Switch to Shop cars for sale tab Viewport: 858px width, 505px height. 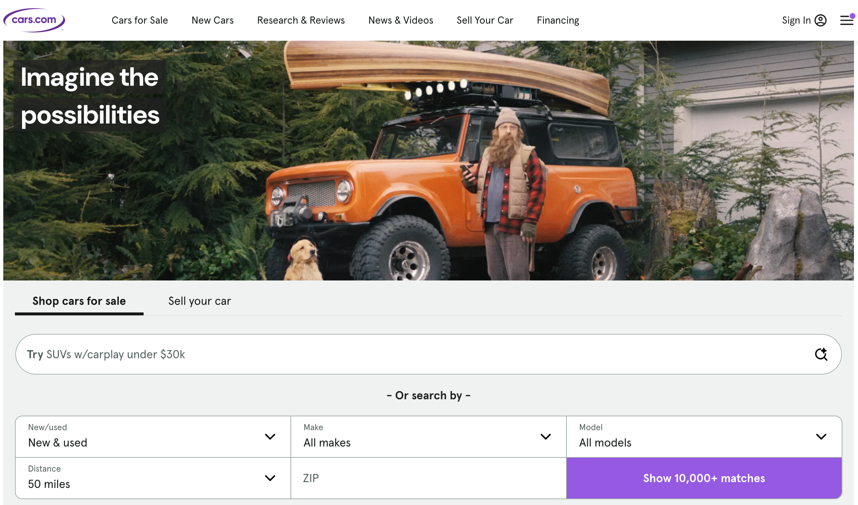pyautogui.click(x=79, y=301)
